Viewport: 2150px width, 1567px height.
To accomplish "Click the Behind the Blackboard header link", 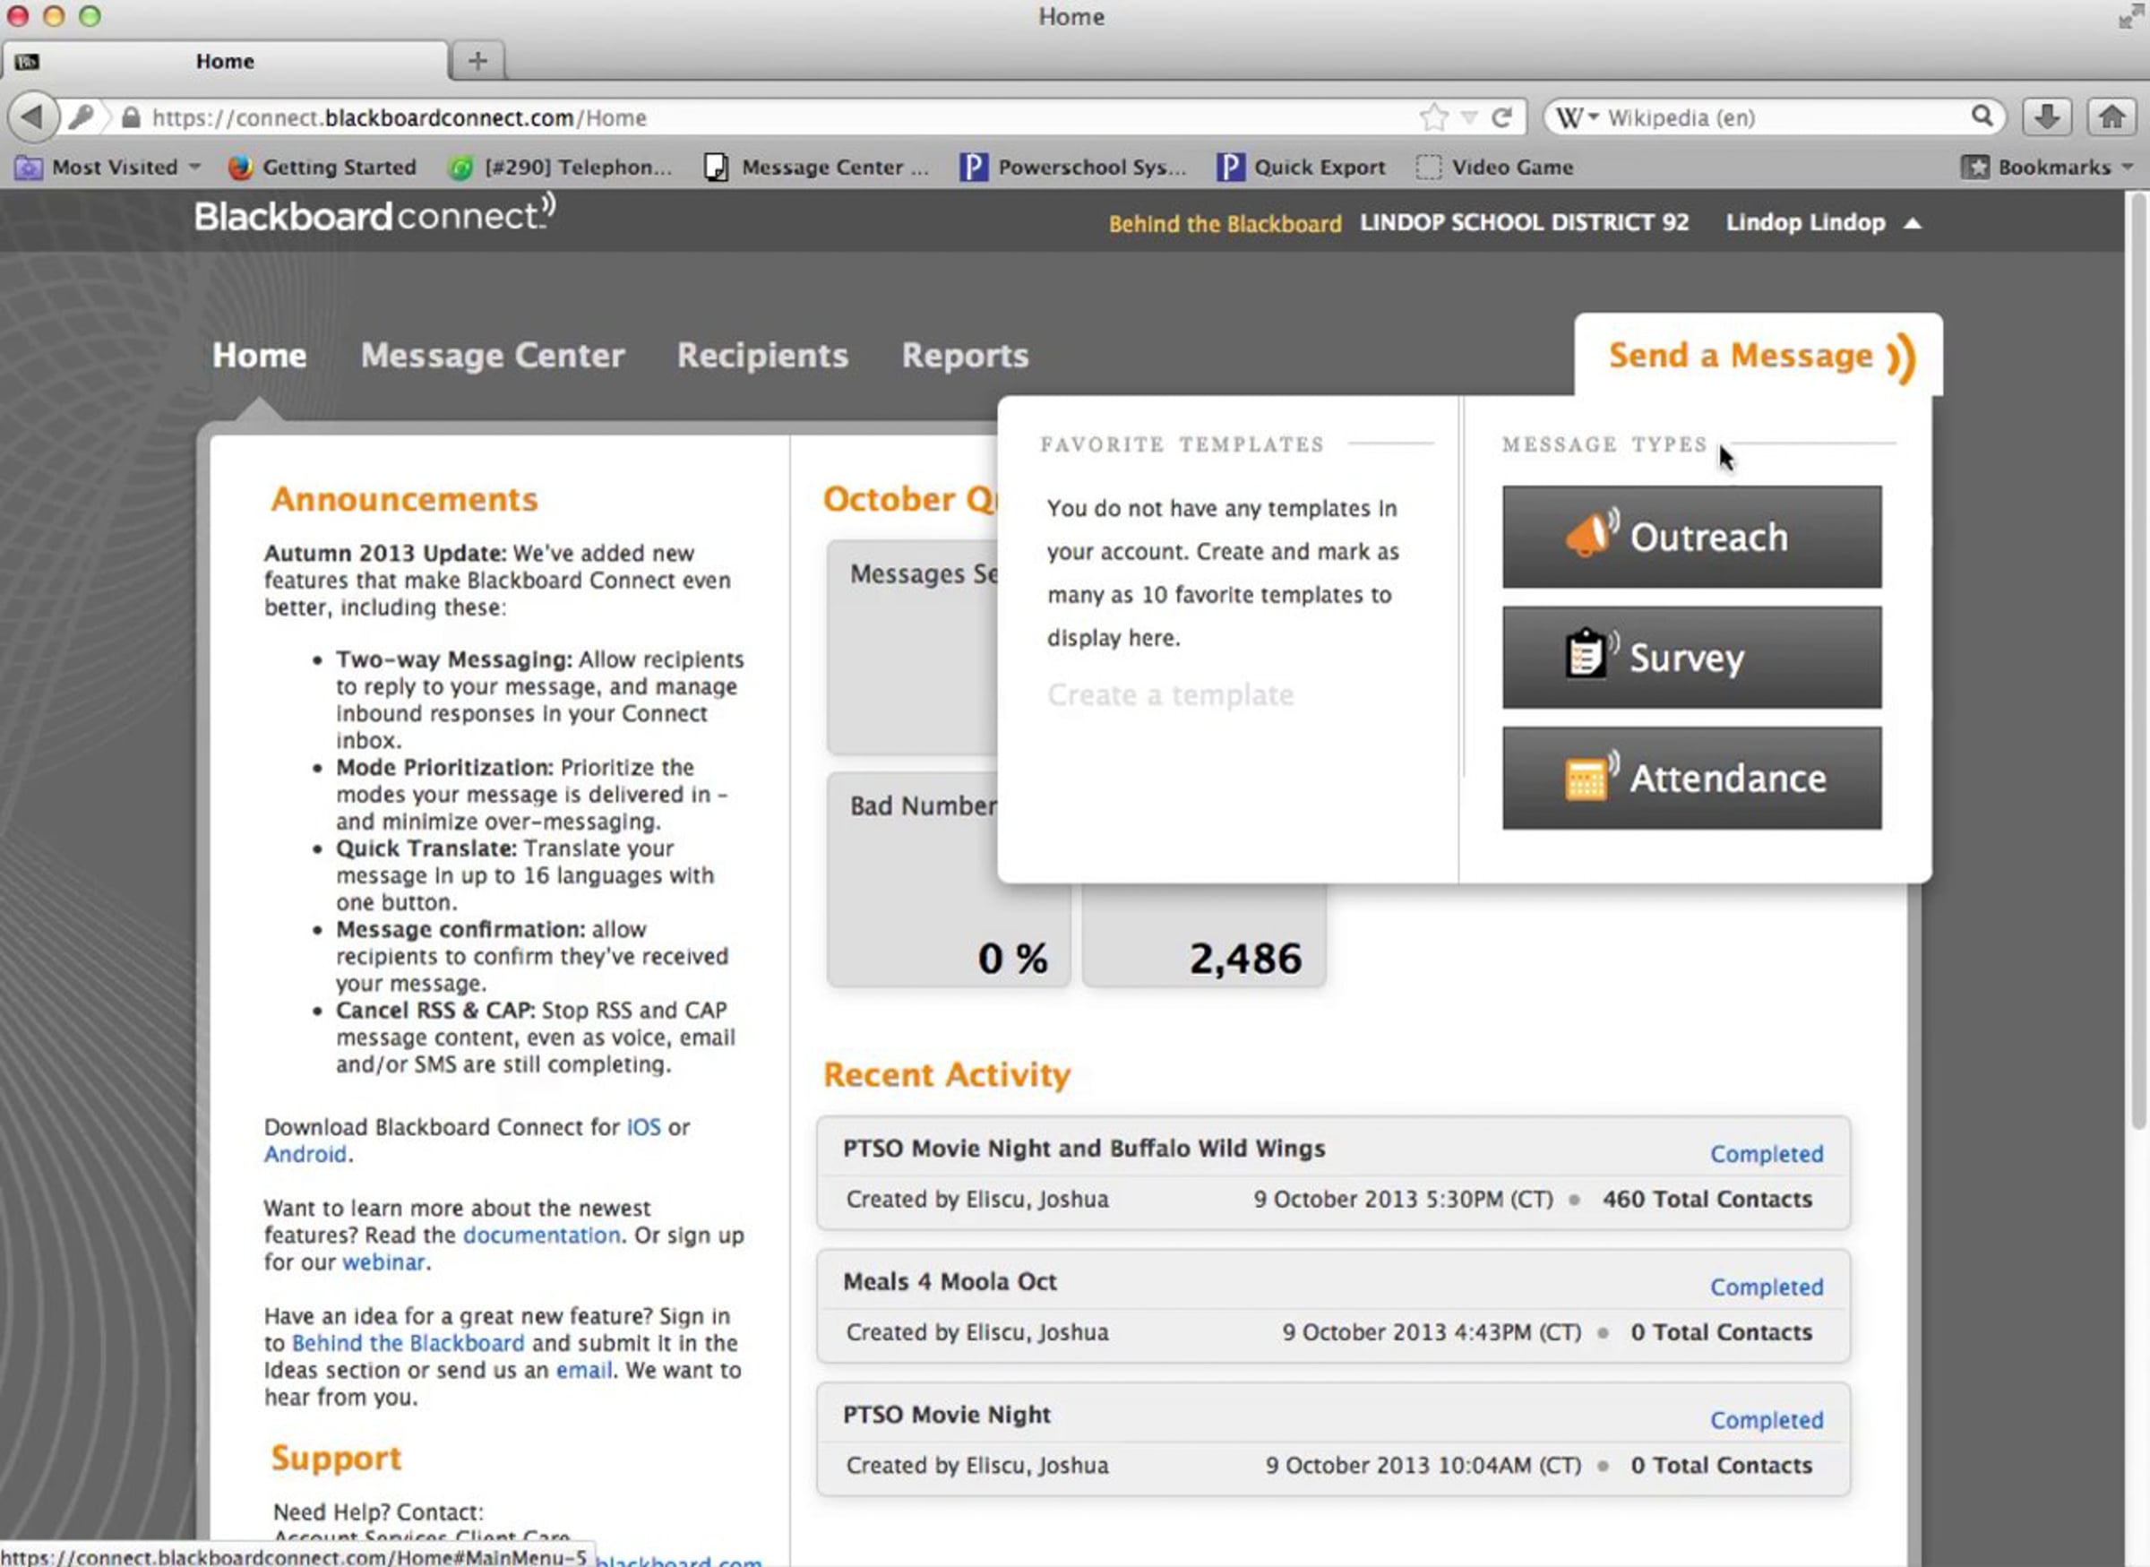I will click(1225, 224).
